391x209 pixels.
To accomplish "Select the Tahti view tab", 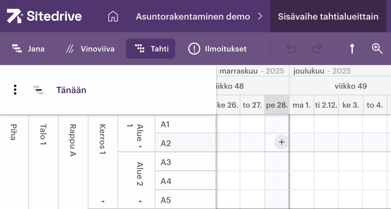I will (151, 49).
